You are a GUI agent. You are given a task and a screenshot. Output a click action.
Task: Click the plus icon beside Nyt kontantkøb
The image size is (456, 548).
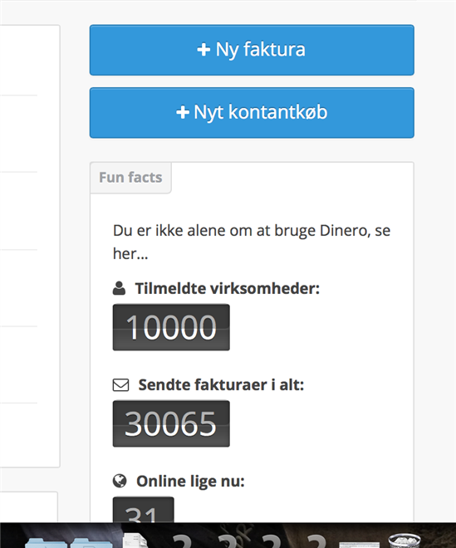pos(183,113)
